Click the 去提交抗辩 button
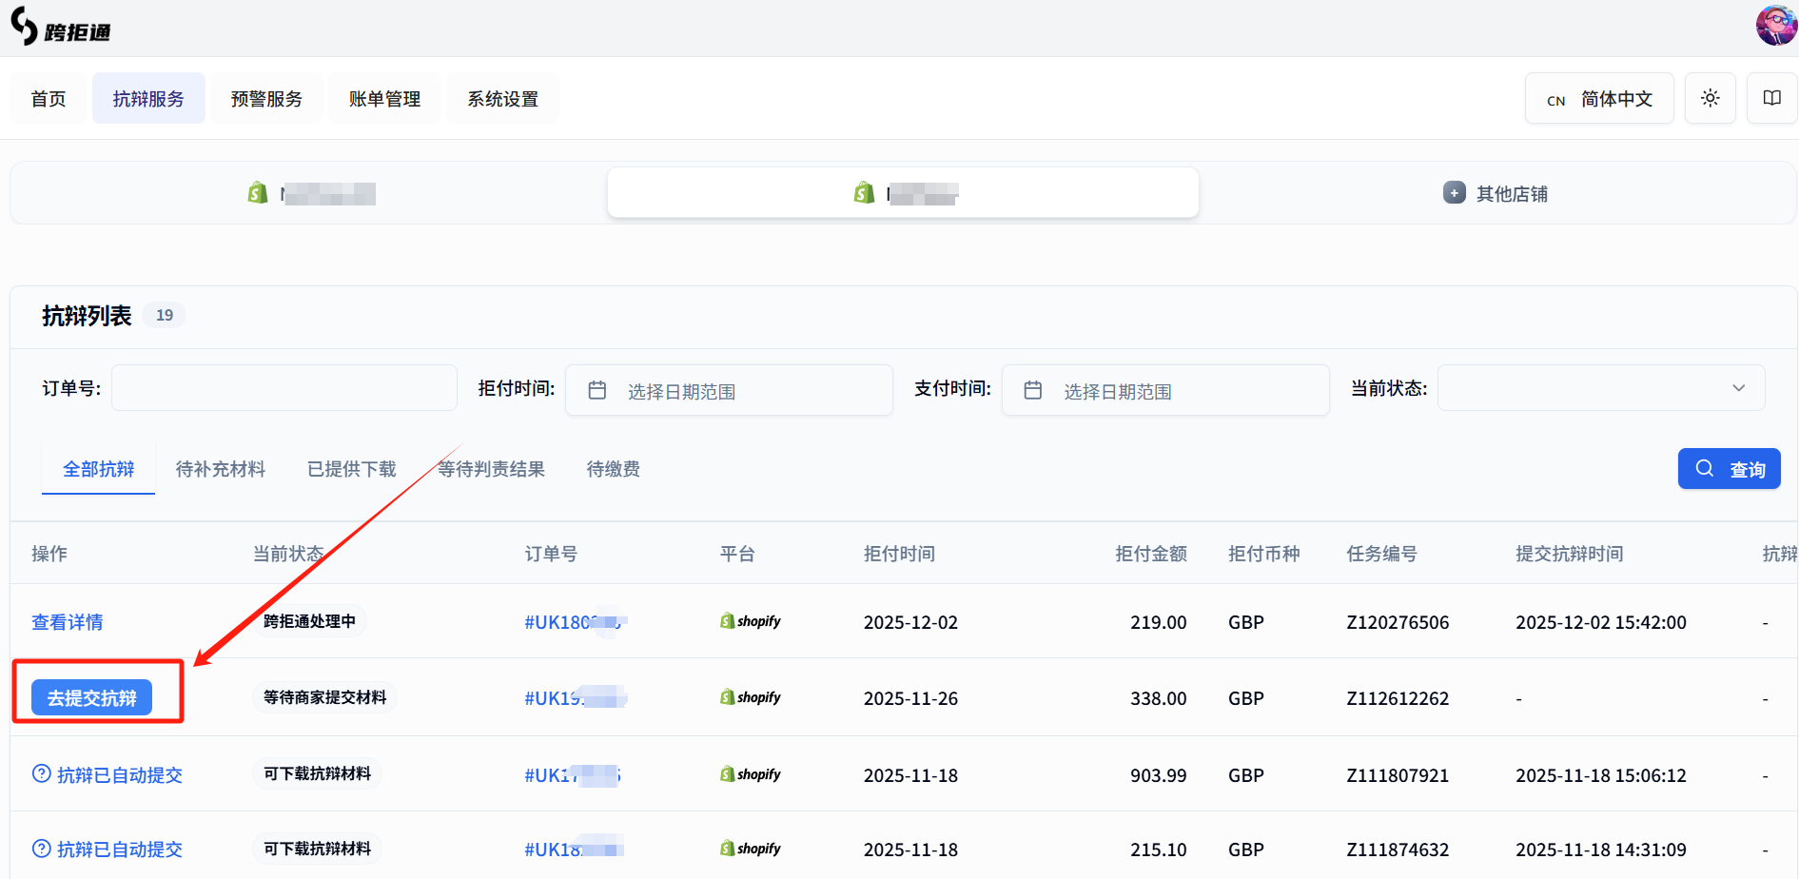 92,697
